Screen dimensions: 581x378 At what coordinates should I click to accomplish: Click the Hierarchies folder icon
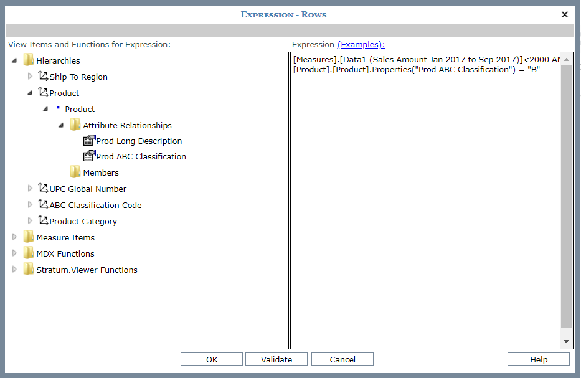pyautogui.click(x=29, y=60)
